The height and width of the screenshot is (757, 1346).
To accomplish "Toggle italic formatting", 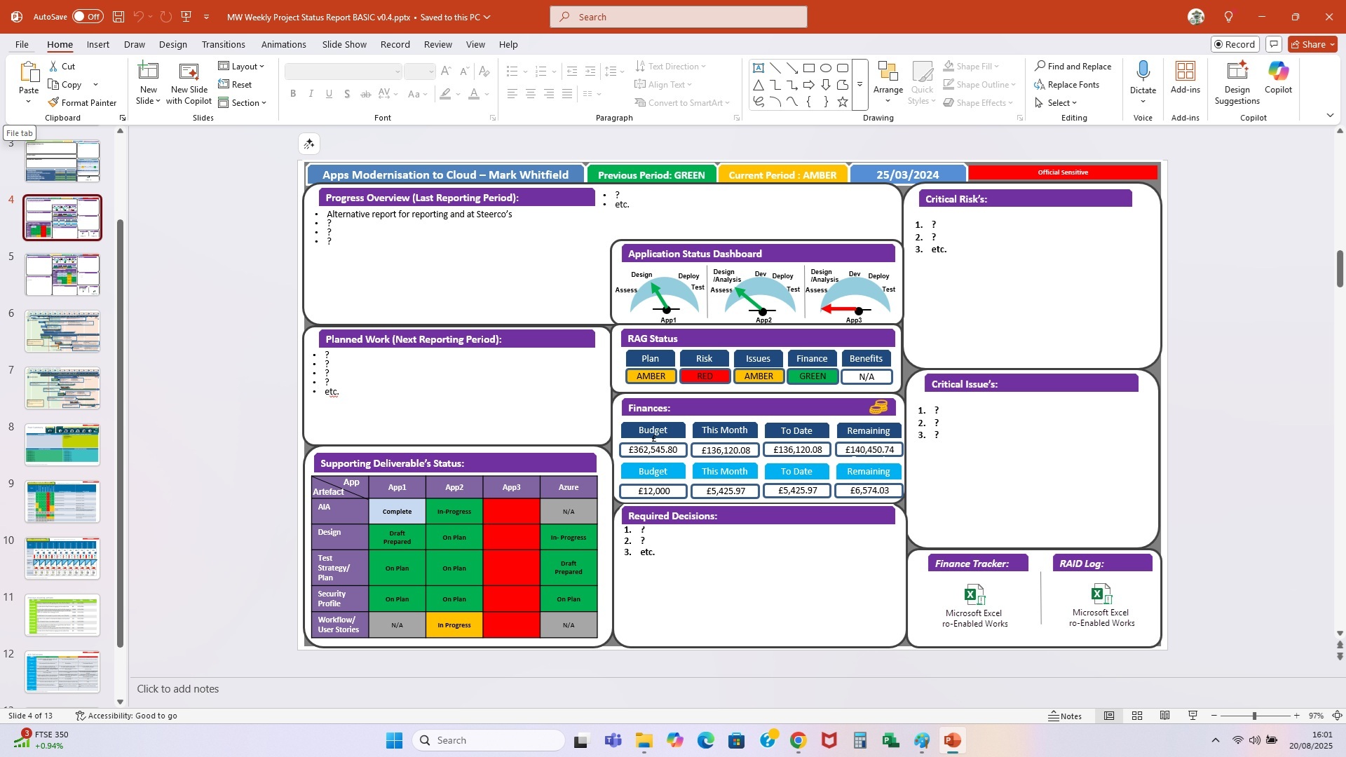I will point(311,93).
